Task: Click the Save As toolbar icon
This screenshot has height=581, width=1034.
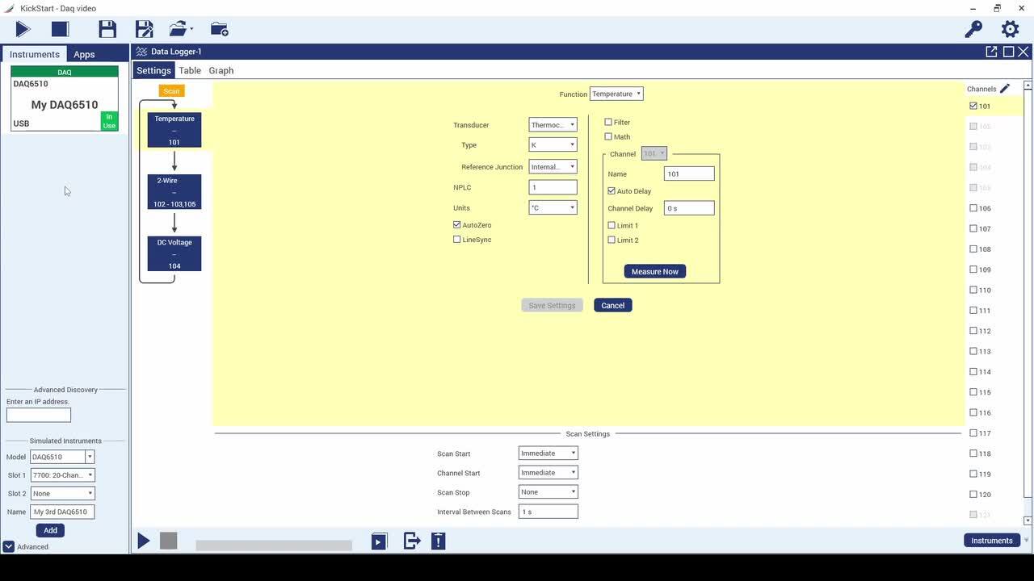Action: (144, 28)
